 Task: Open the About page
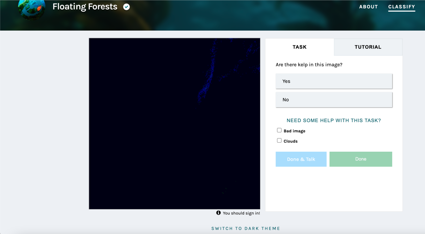(369, 7)
